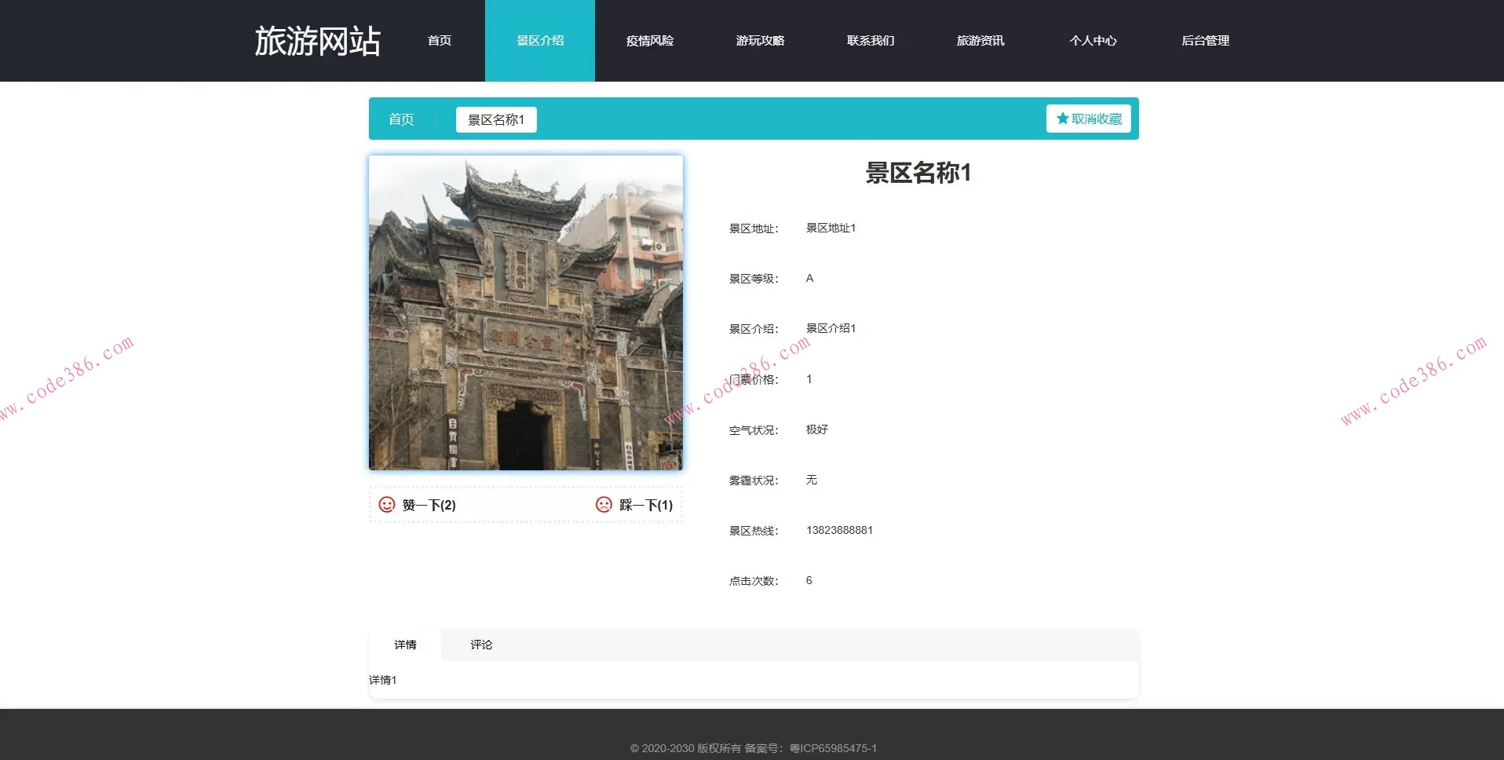Open the 游玩攻略 travel guide page

coord(761,40)
